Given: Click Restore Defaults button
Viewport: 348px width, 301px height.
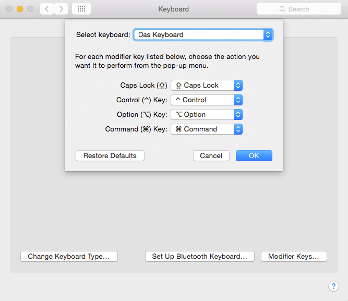Looking at the screenshot, I should click(110, 155).
